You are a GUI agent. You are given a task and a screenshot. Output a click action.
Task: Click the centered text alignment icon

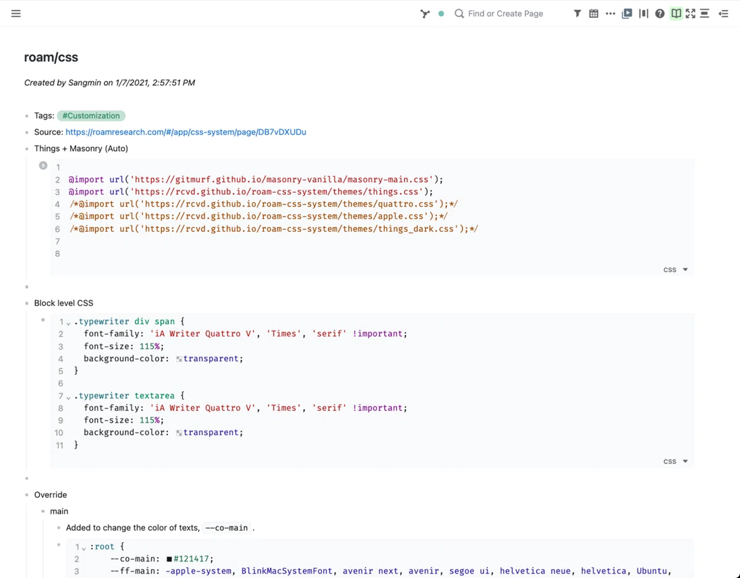click(x=704, y=14)
